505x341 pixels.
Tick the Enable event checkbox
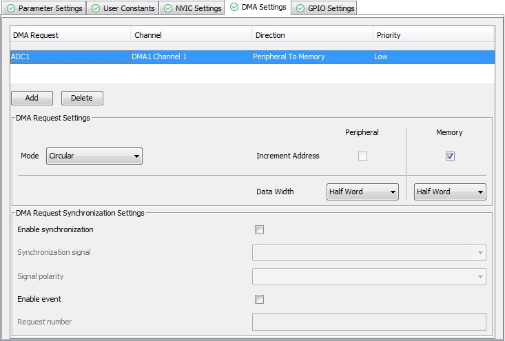tap(260, 300)
